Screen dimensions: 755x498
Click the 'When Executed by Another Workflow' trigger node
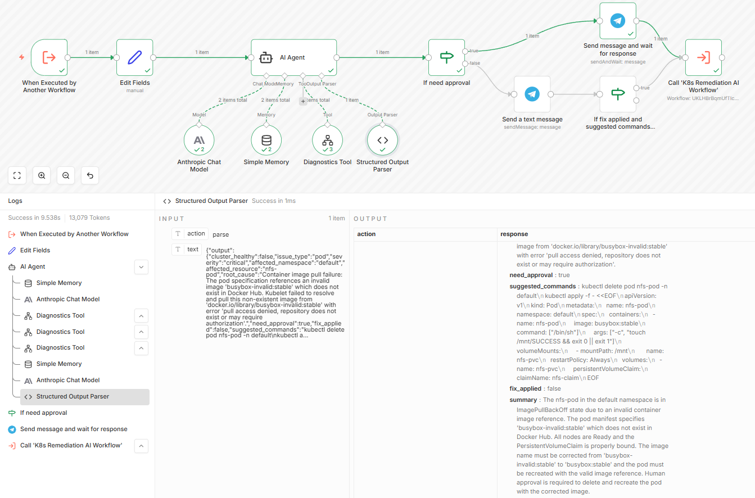pos(49,57)
